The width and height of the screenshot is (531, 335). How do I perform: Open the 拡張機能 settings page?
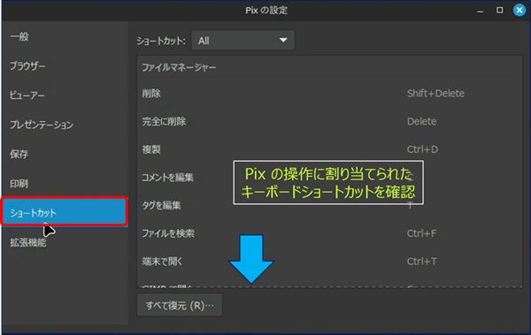coord(65,242)
